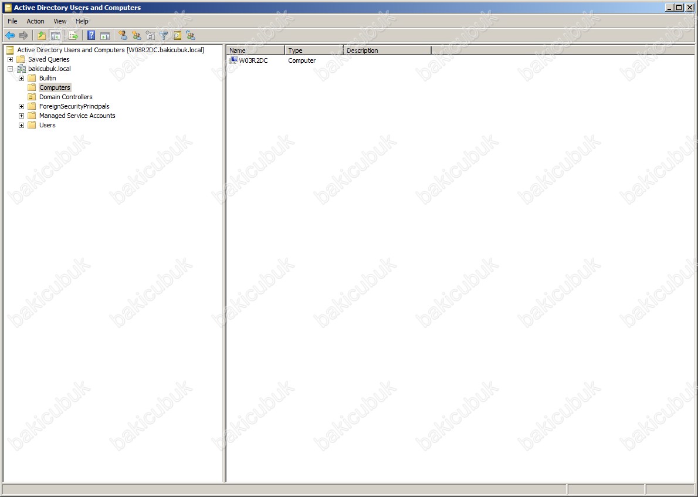
Task: Open filter options funnel icon
Action: click(x=164, y=36)
